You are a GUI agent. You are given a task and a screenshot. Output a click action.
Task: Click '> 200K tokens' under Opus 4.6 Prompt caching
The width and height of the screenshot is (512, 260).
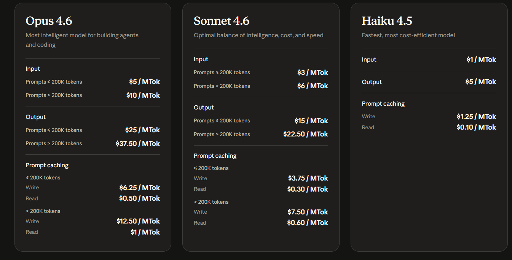43,211
